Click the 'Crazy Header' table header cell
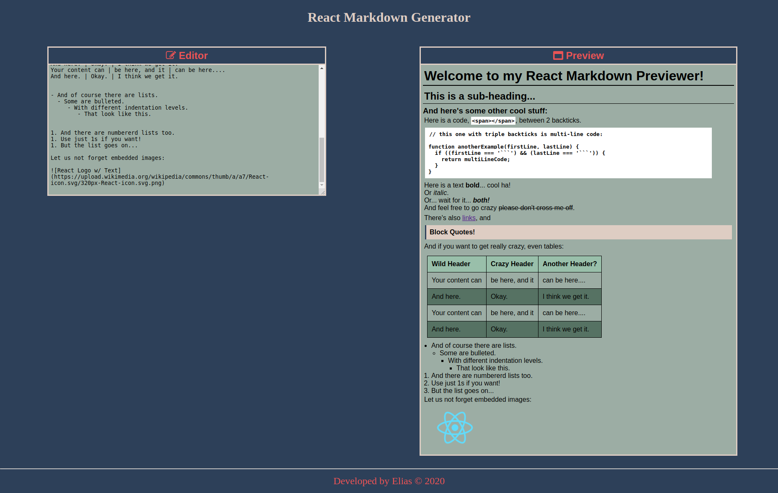The image size is (778, 493). pyautogui.click(x=512, y=264)
